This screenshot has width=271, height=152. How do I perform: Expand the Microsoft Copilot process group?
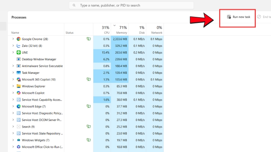click(13, 93)
